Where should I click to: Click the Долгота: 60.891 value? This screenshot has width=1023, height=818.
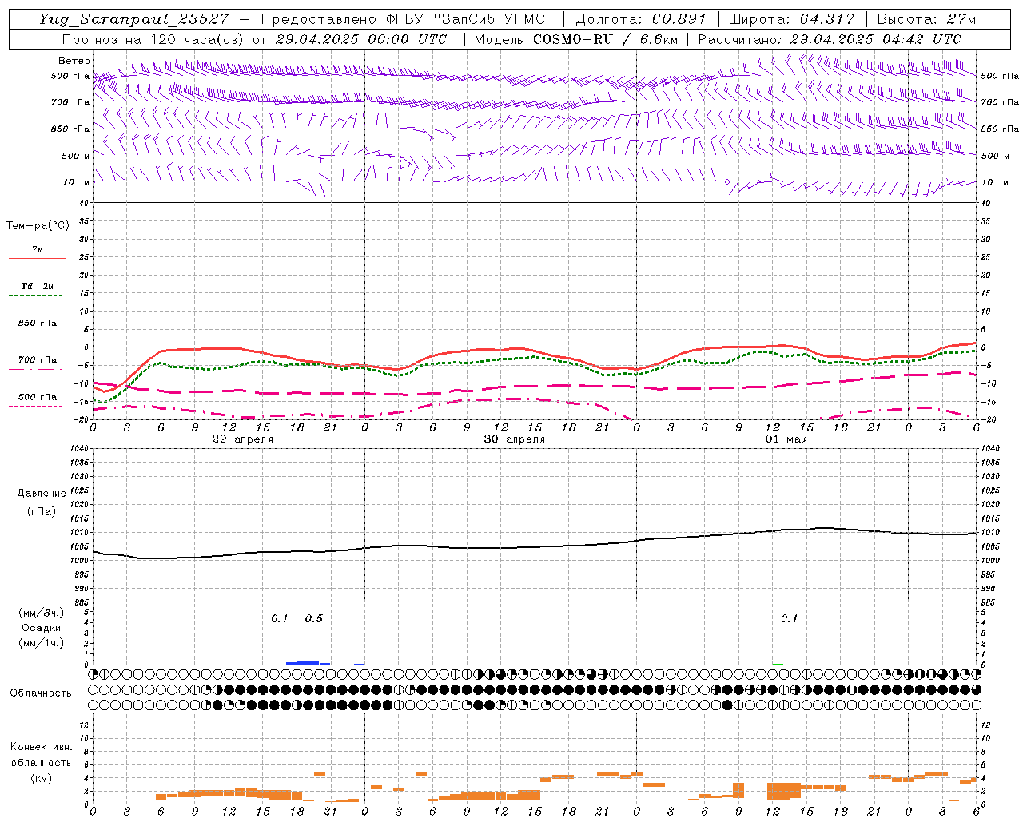coord(641,19)
